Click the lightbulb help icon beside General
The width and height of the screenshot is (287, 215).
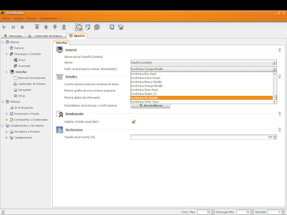(x=280, y=50)
